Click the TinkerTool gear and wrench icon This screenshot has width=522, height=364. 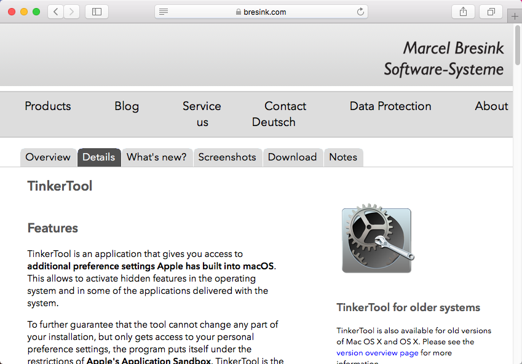[x=379, y=239]
